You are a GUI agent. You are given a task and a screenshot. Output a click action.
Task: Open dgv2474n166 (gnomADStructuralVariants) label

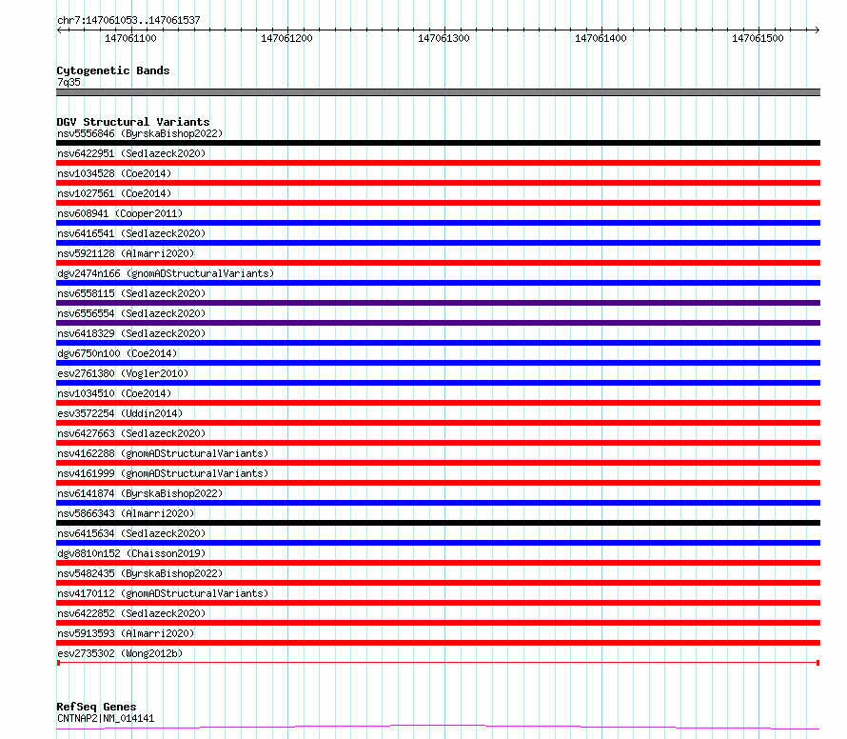[166, 273]
